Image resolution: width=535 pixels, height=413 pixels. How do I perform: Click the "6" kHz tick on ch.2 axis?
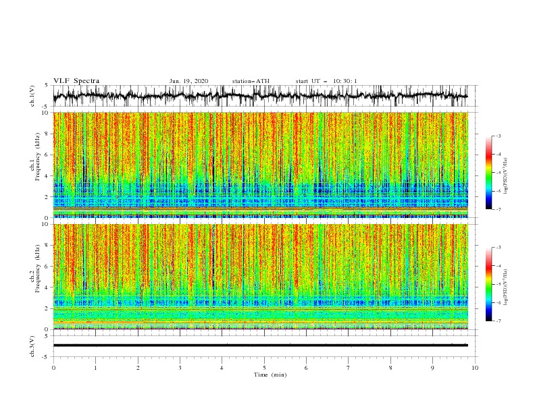point(47,267)
